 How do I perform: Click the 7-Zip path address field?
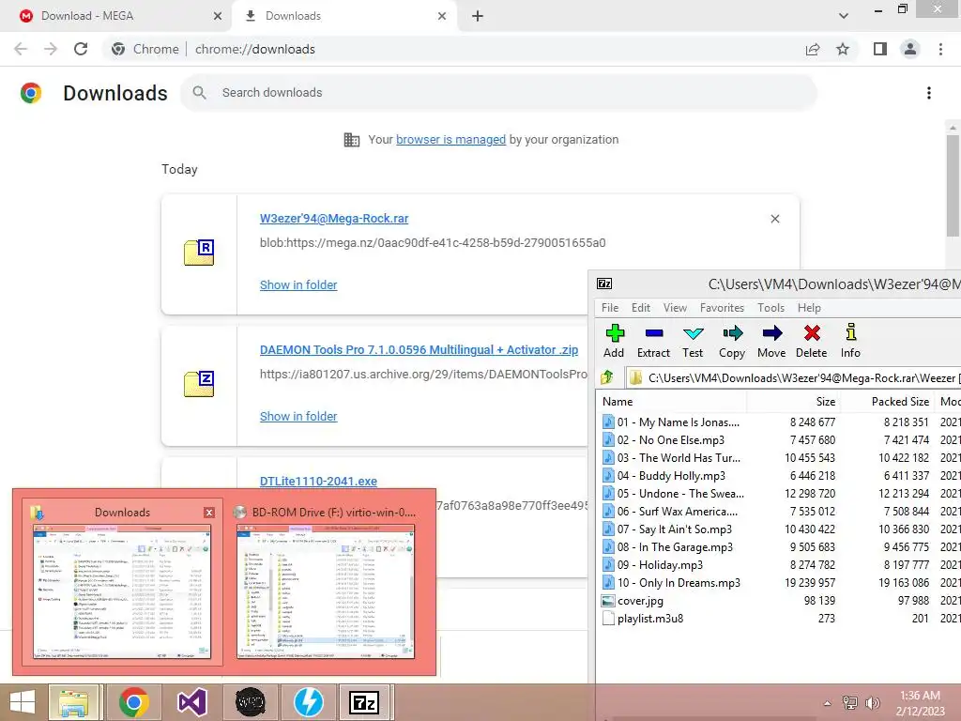coord(794,377)
